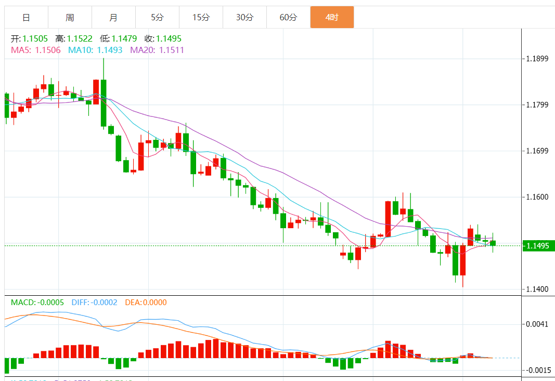The width and height of the screenshot is (555, 381).
Task: Click the MA10: 1.1493 indicator label
Action: [95, 50]
